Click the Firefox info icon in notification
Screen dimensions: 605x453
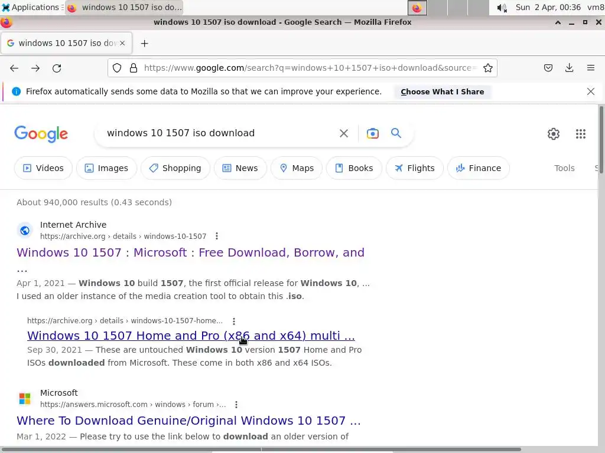click(x=16, y=91)
